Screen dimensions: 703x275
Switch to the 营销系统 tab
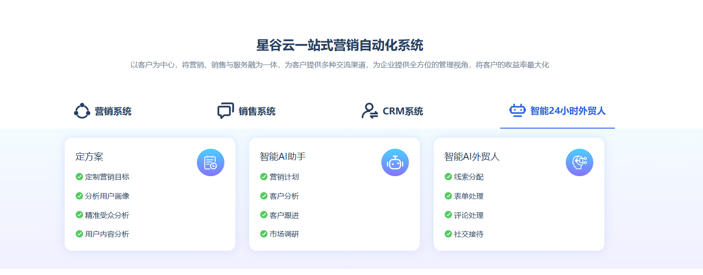(x=113, y=111)
